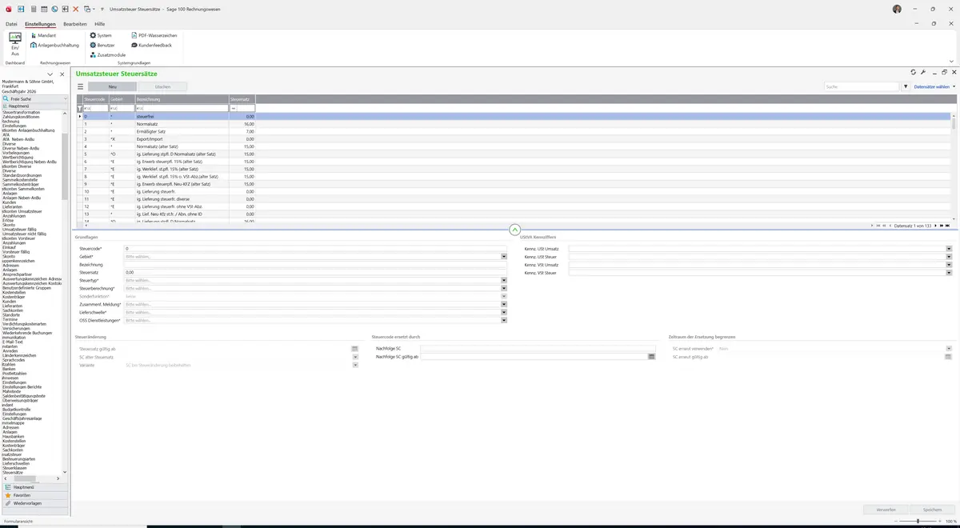Open System settings gear
Image resolution: width=960 pixels, height=528 pixels.
(101, 35)
